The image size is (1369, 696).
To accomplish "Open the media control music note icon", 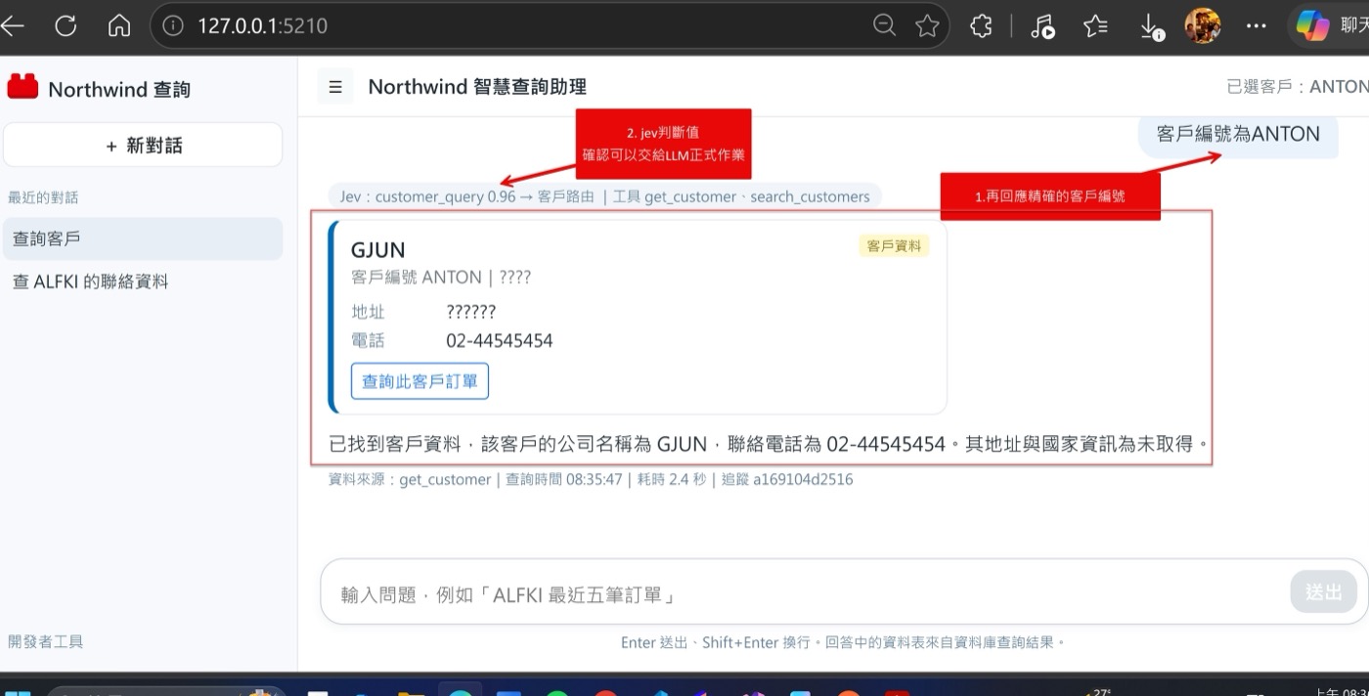I will point(1042,26).
